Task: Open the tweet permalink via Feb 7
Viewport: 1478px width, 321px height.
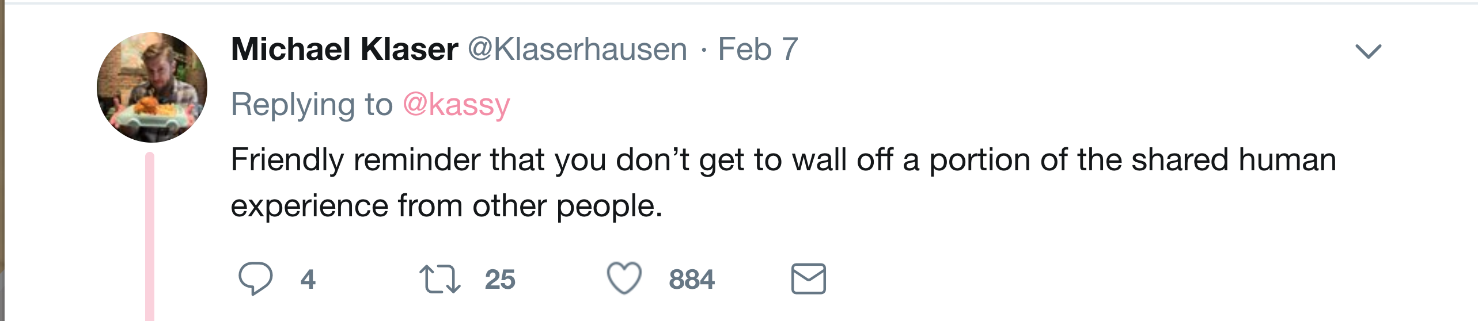Action: point(758,49)
